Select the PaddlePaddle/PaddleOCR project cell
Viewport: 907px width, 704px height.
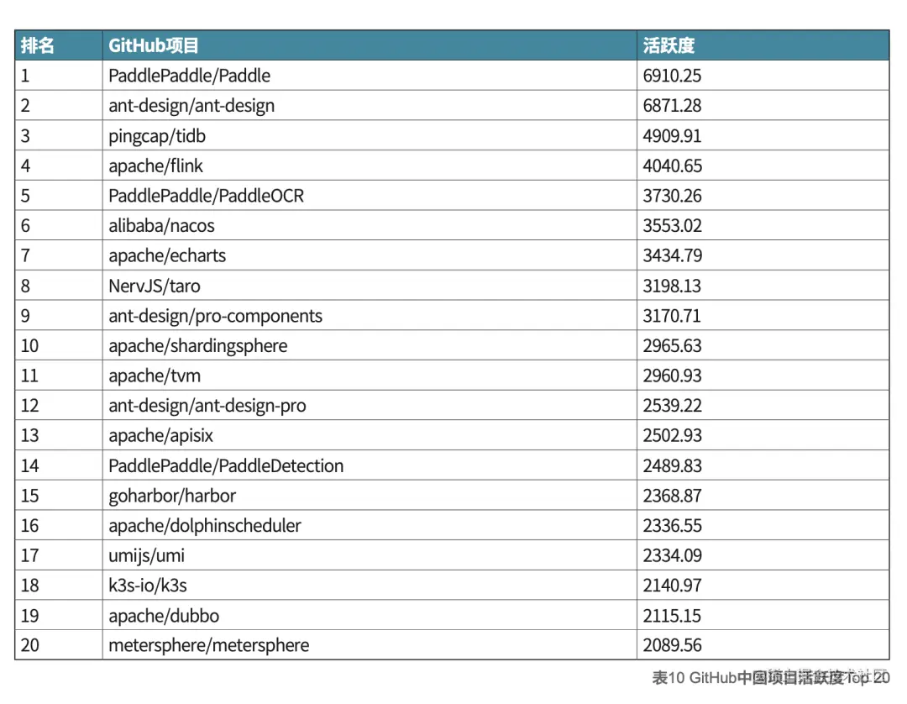(x=370, y=196)
